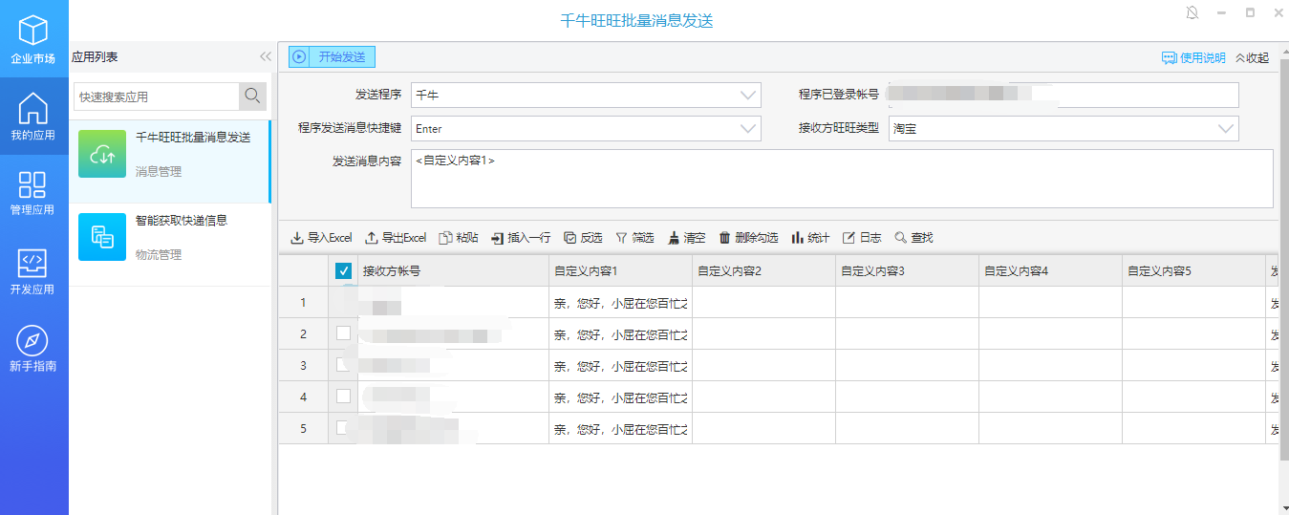Open 日志 log toolbar button

point(862,238)
